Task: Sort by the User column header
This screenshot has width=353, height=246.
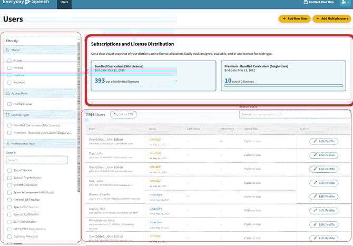Action: click(x=92, y=129)
